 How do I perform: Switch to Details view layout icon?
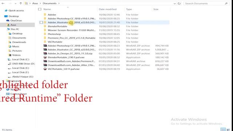coord(223,130)
